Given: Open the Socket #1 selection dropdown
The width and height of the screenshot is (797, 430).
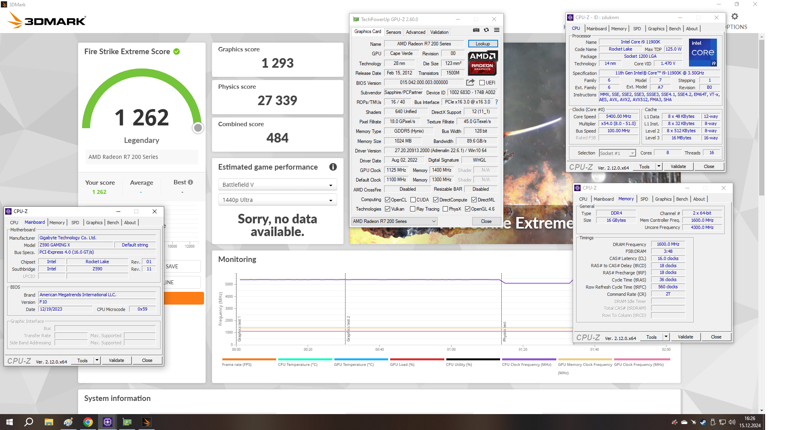Looking at the screenshot, I should pos(617,153).
